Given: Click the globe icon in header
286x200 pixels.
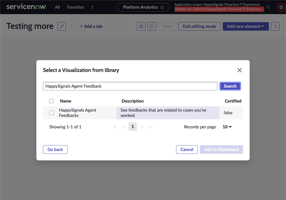Looking at the screenshot, I should point(281,7).
